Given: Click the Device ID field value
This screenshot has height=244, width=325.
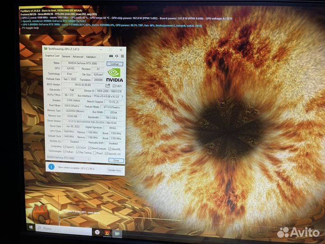Looking at the screenshot, I should [x=109, y=91].
